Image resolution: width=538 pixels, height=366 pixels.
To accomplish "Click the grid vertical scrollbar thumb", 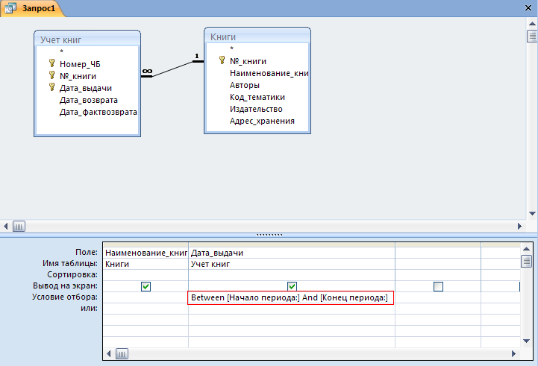I will pyautogui.click(x=526, y=261).
